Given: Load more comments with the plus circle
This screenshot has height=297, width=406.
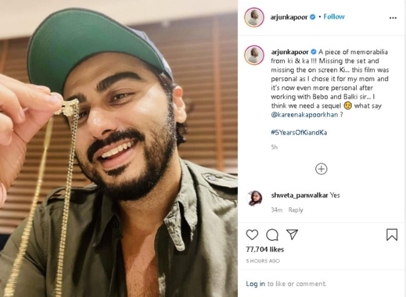Looking at the screenshot, I should (321, 169).
